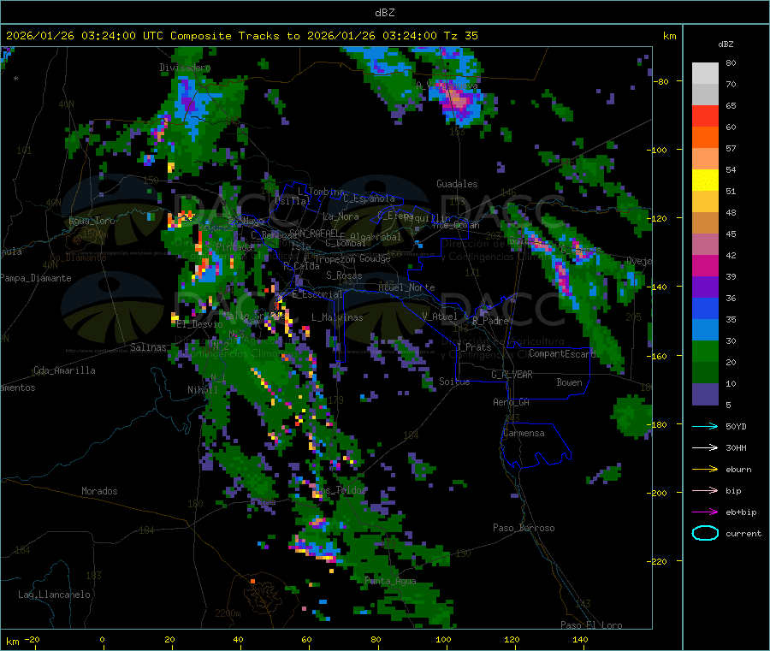Click the Punta_Agua location label
The width and height of the screenshot is (770, 651).
coord(390,581)
